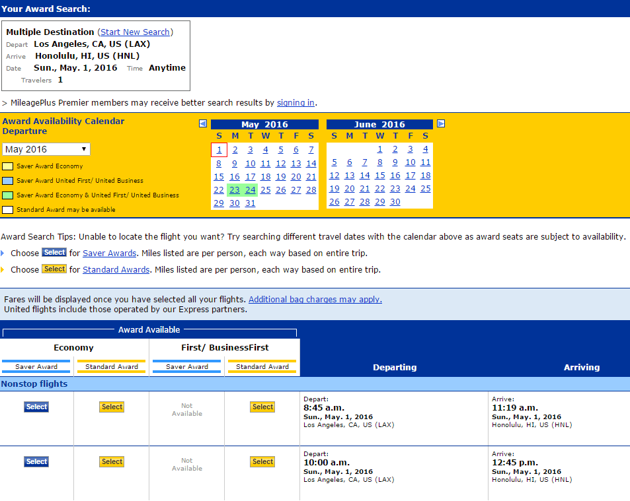Click the white Standard Award legend swatch
630x501 pixels.
click(x=8, y=210)
